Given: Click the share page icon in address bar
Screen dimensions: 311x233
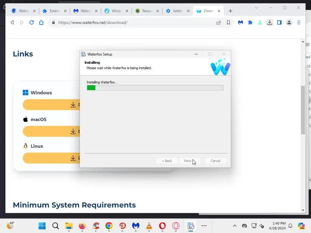Looking at the screenshot, I should coord(219,22).
